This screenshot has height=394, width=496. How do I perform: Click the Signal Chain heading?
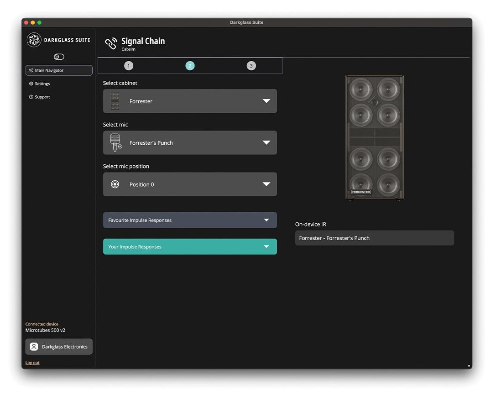pos(143,41)
